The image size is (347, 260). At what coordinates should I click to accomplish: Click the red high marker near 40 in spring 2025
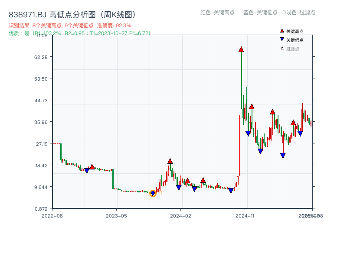pyautogui.click(x=272, y=112)
